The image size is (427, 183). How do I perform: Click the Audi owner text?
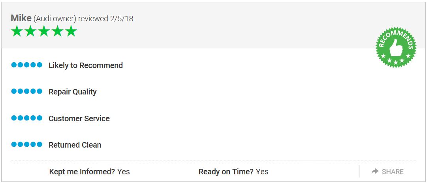55,18
